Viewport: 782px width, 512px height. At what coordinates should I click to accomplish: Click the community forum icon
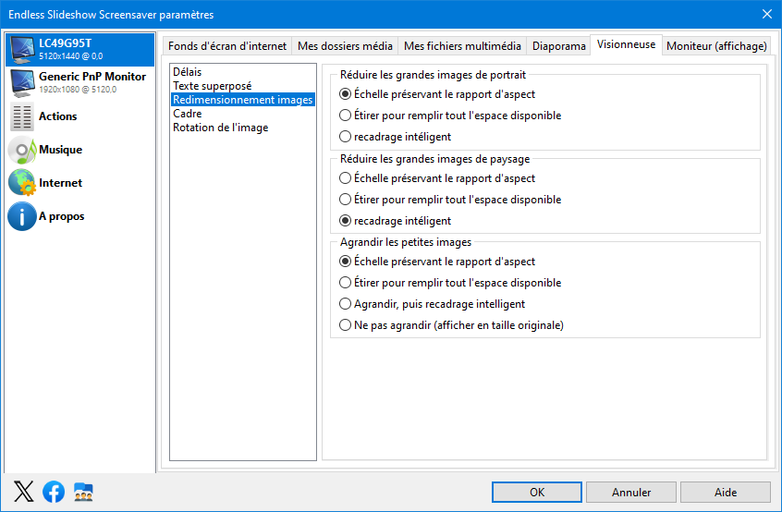pyautogui.click(x=83, y=492)
